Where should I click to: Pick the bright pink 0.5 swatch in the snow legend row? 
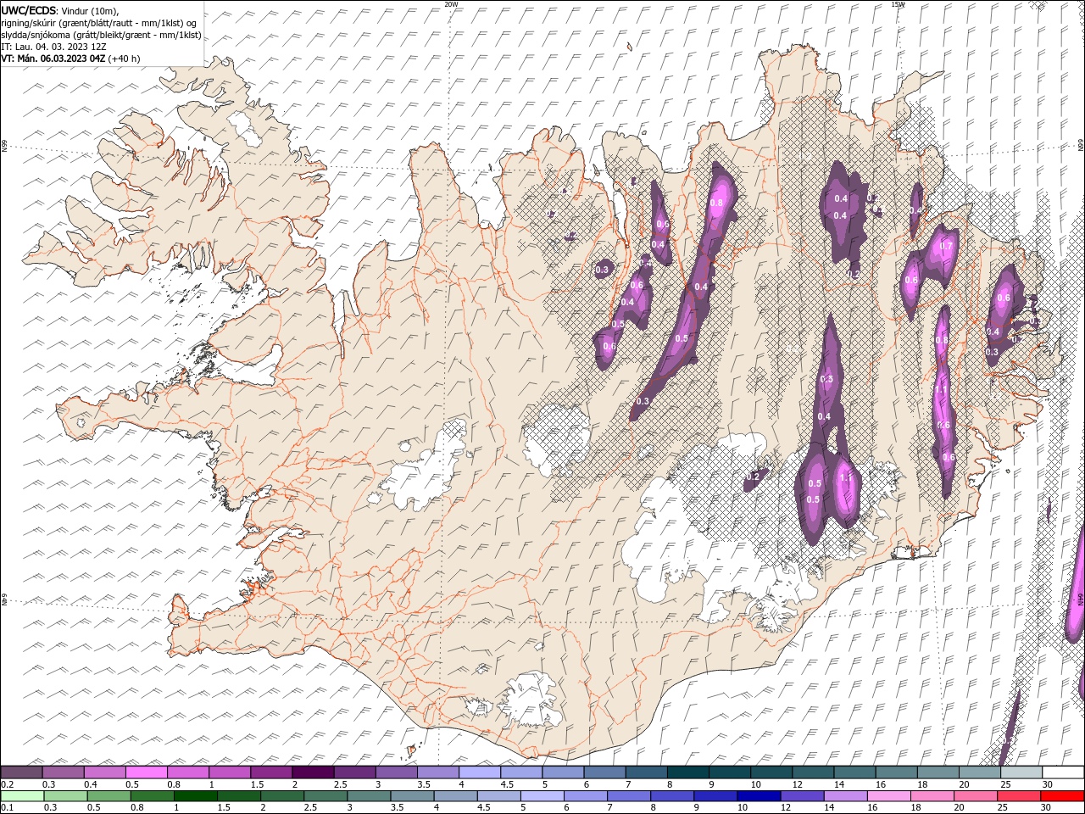pyautogui.click(x=146, y=772)
